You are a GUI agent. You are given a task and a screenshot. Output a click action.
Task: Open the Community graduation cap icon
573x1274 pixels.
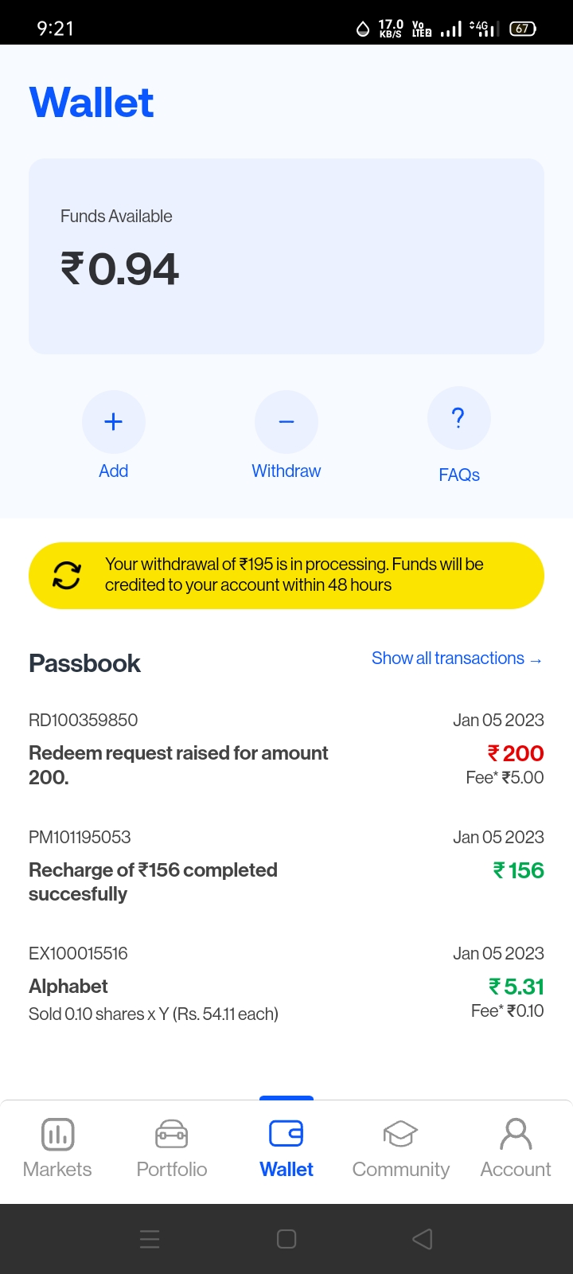(400, 1134)
